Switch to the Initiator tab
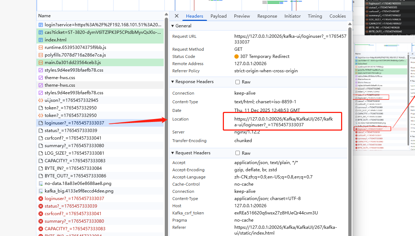This screenshot has width=415, height=236. [292, 16]
